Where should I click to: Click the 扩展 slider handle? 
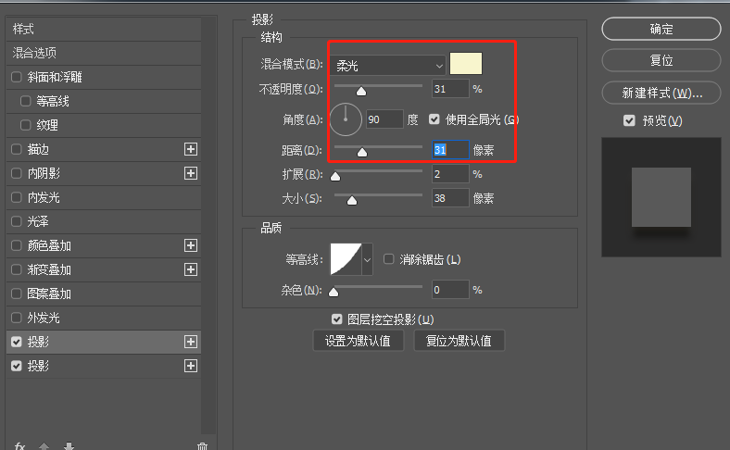pyautogui.click(x=335, y=176)
